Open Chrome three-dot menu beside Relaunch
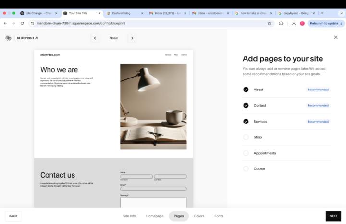The image size is (346, 224). 341,23
